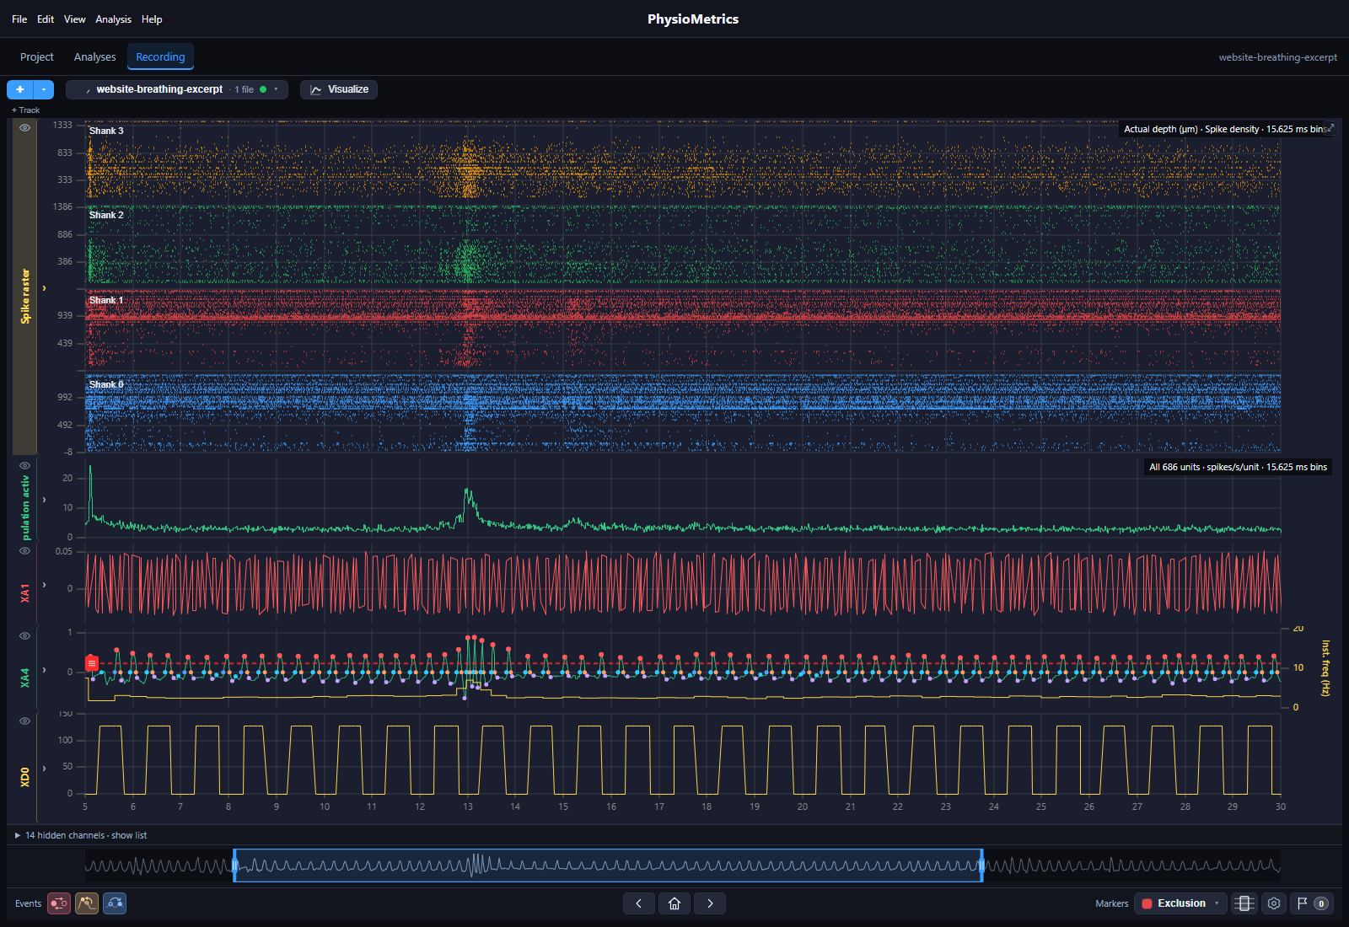Expand the XD0 track chevron
This screenshot has width=1349, height=927.
coord(44,769)
